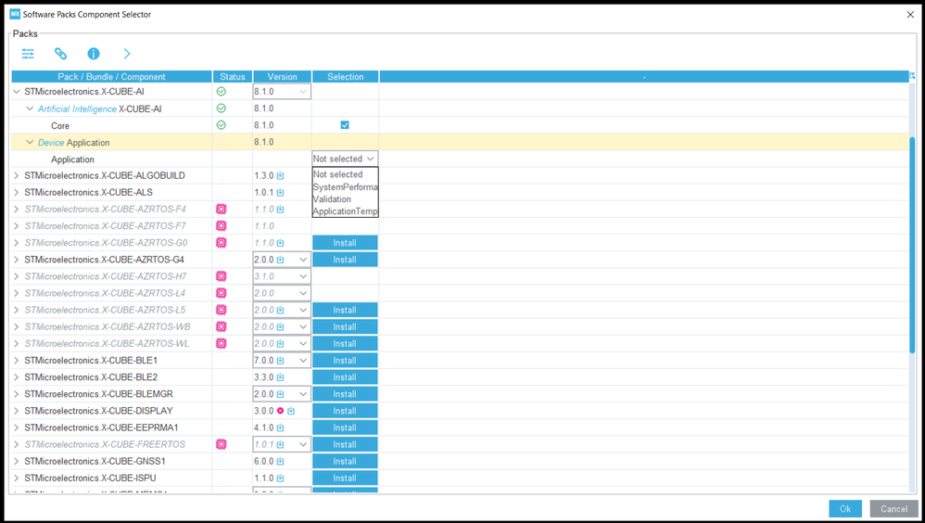Click download icon beside X-CUBE-EEPRMA1 version 4.1.0
925x523 pixels.
pos(280,427)
